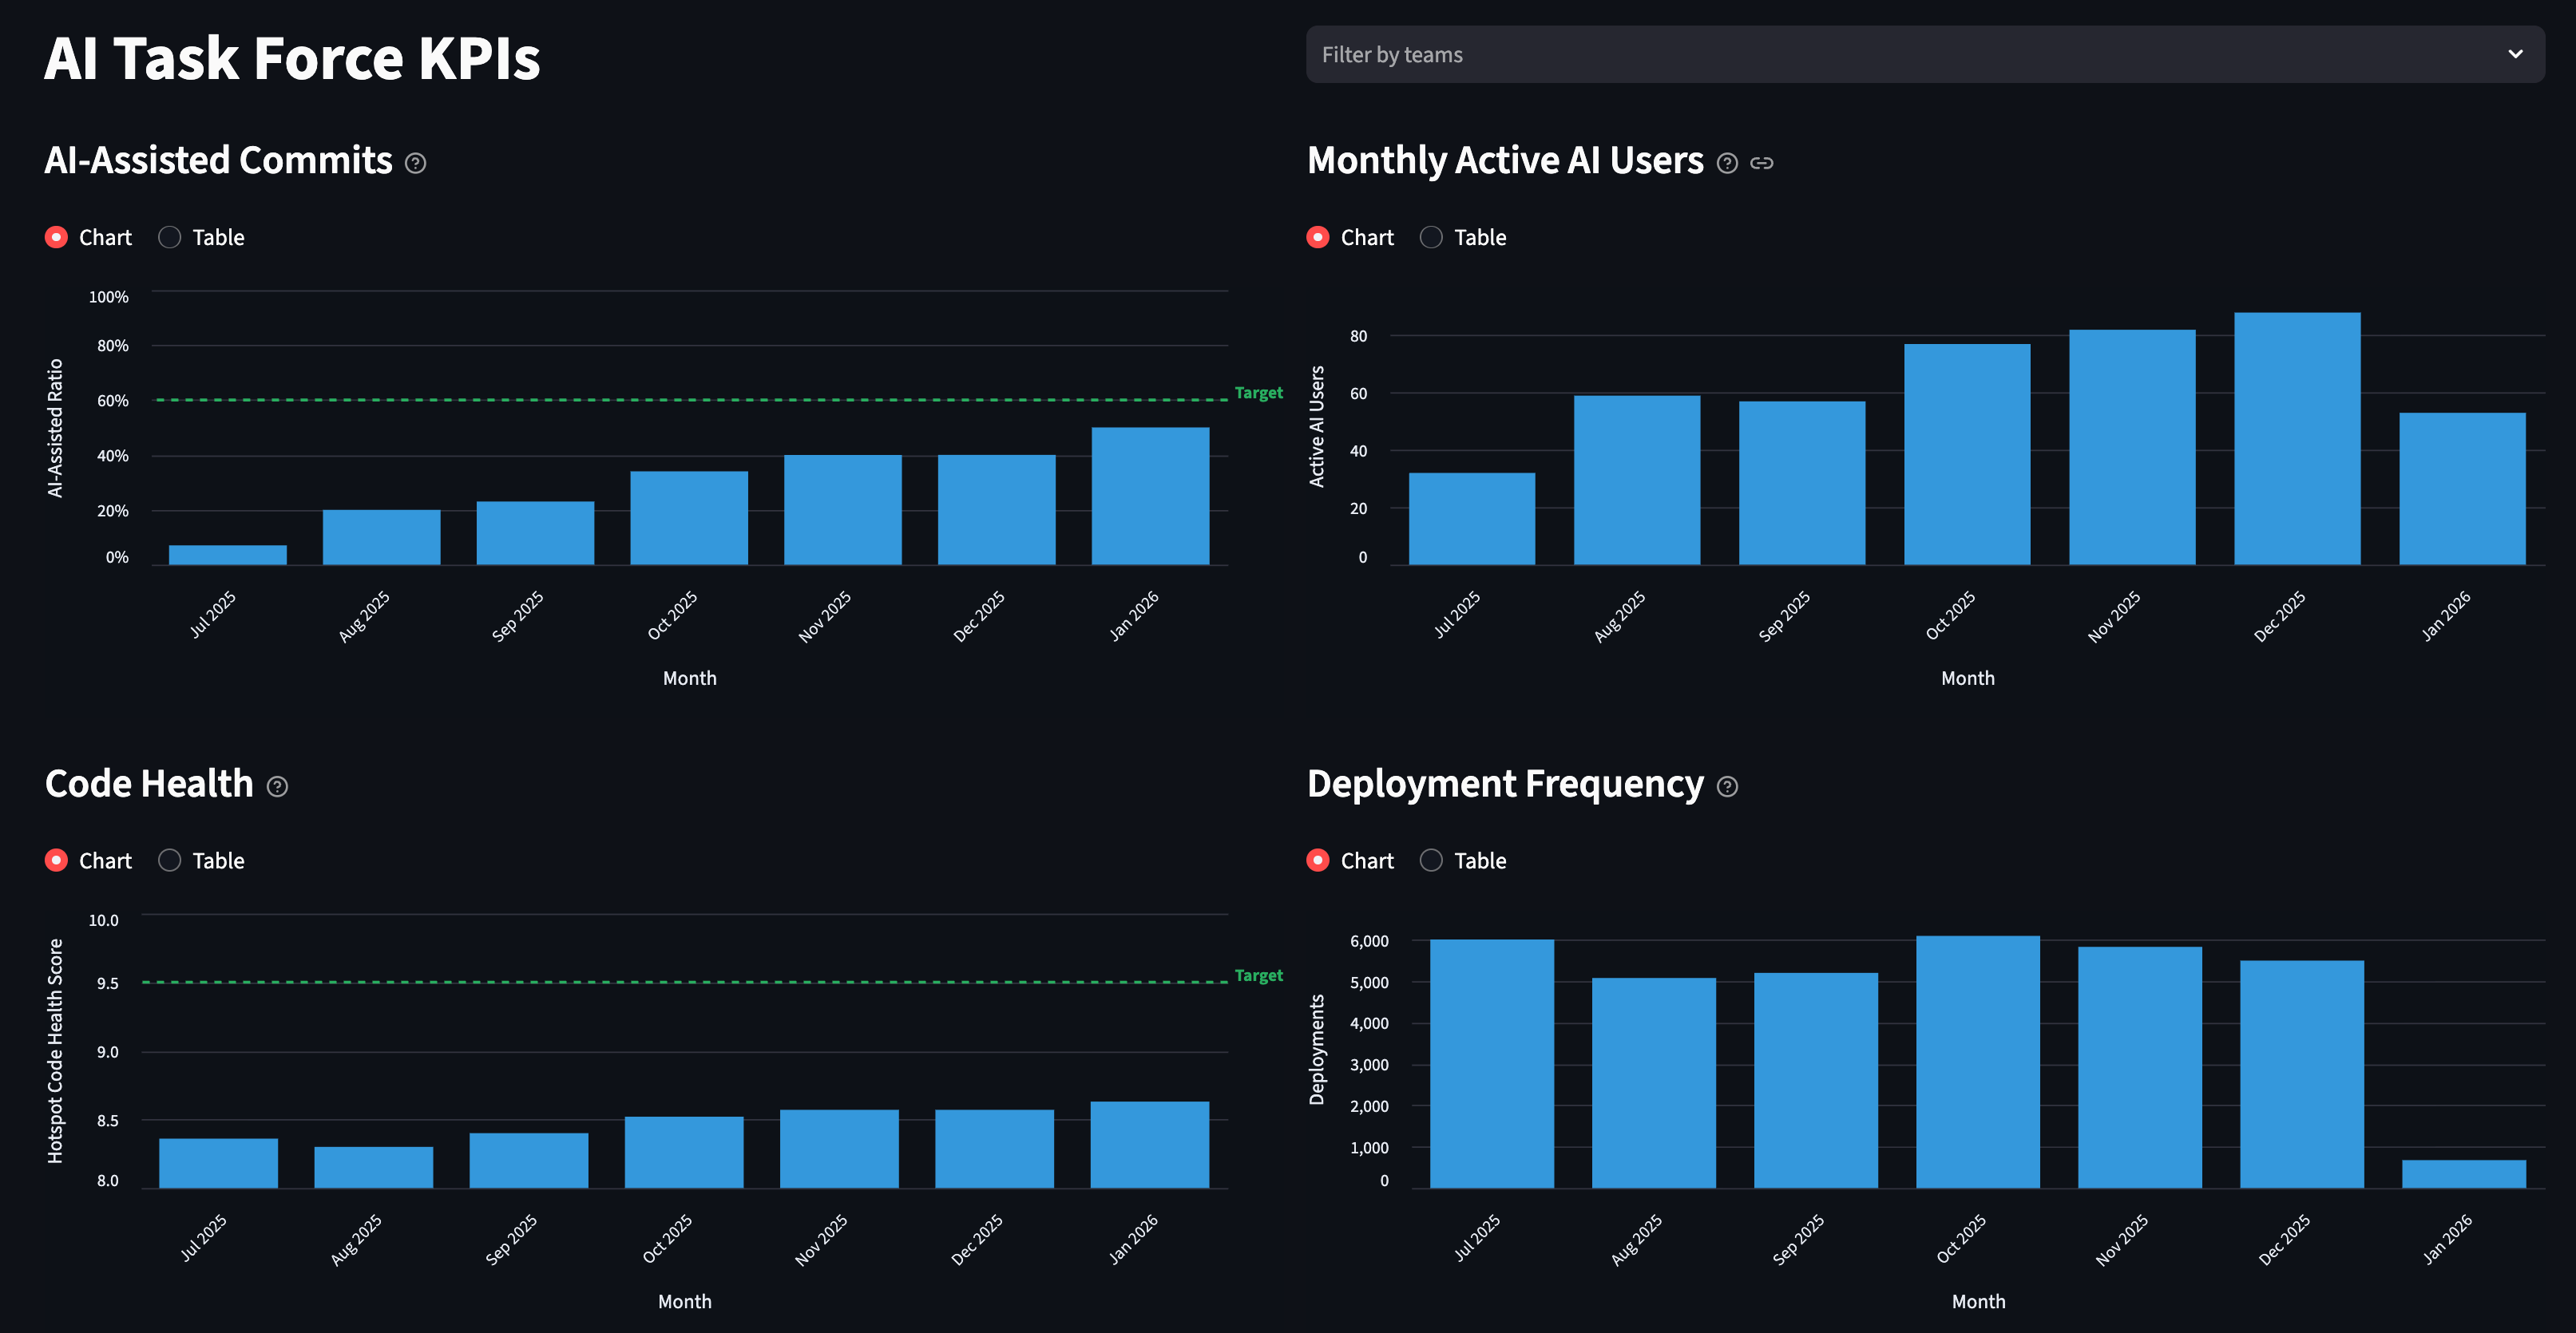Viewport: 2576px width, 1333px height.
Task: Expand the Filter by teams dropdown arrow
Action: pyautogui.click(x=2515, y=54)
